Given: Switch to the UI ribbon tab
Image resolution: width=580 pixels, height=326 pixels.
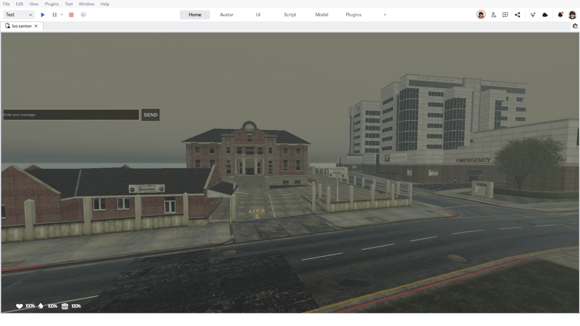Looking at the screenshot, I should tap(258, 15).
